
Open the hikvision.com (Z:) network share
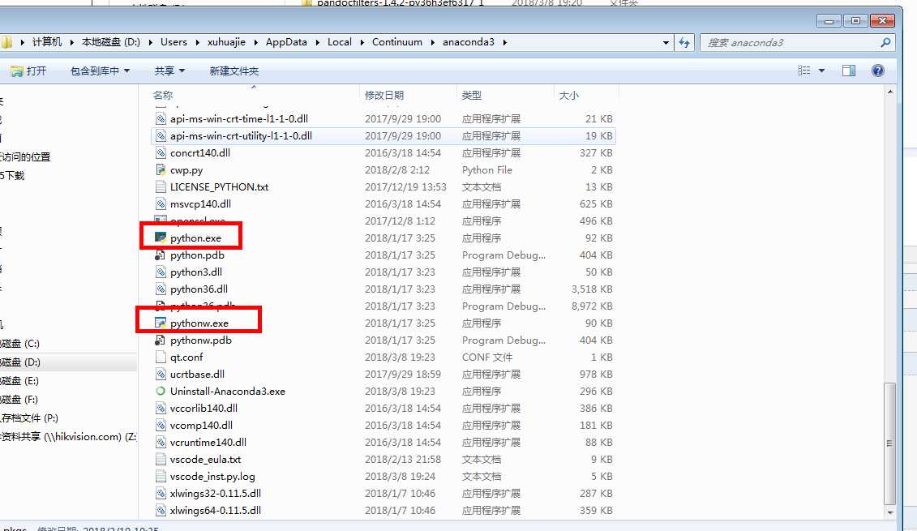tap(68, 437)
